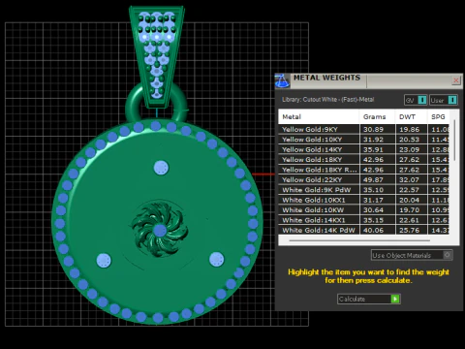Select the White Gold:14KX1 row
The width and height of the screenshot is (465, 349).
[363, 220]
